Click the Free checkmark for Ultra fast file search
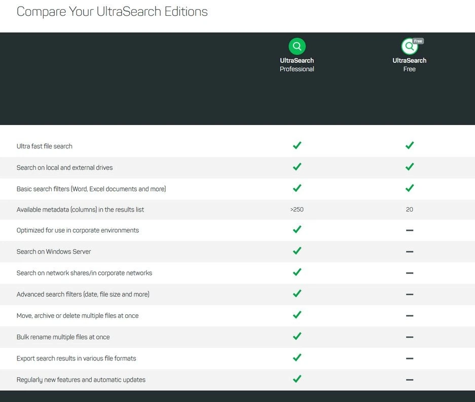Screen dimensions: 475x402 [x=410, y=145]
